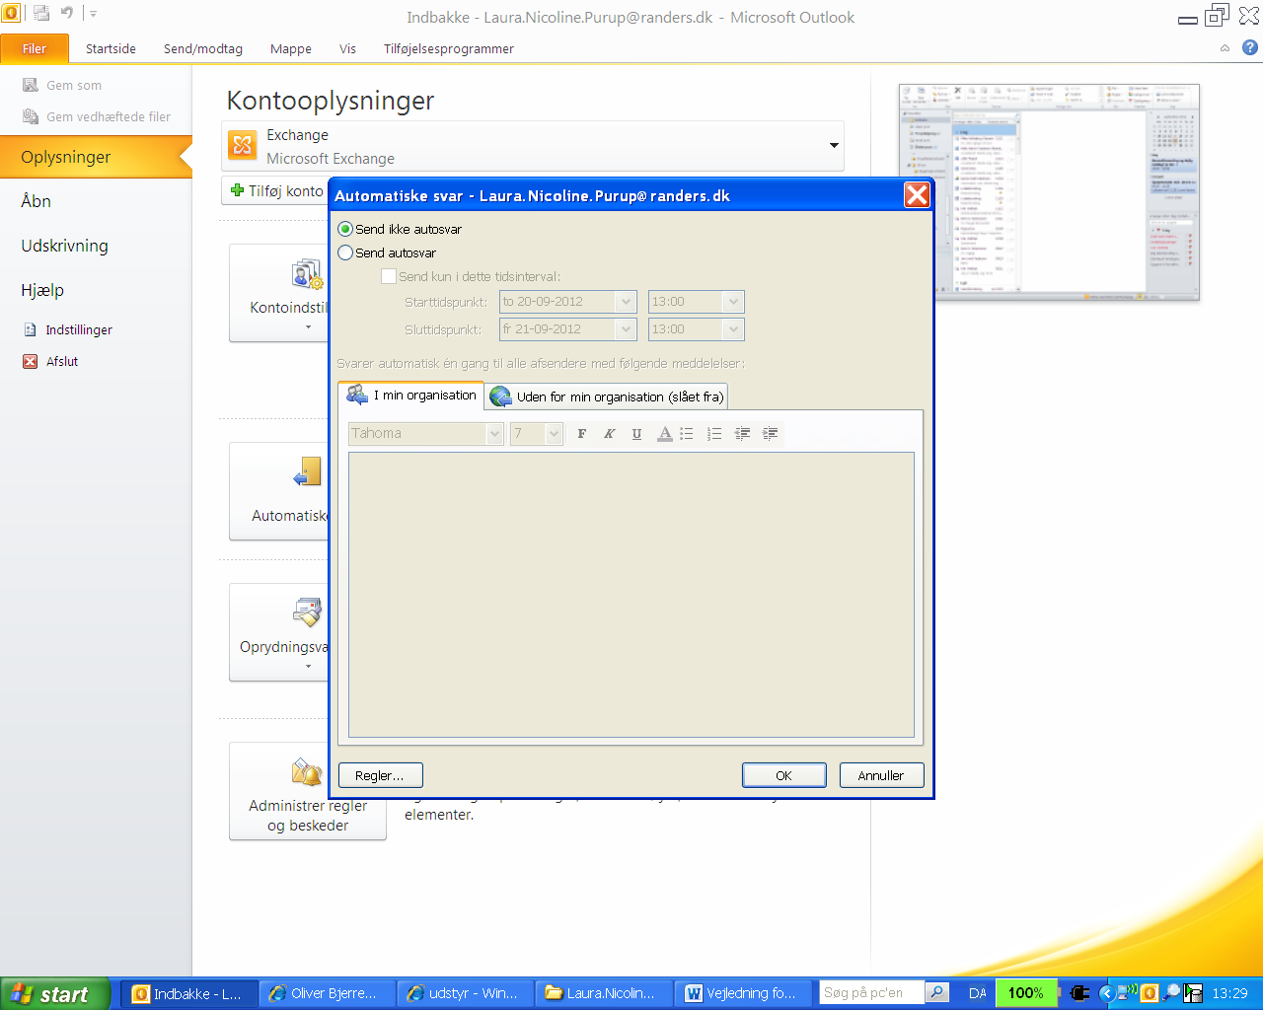Open the Sluttidspunkt date dropdown
Screen dimensions: 1263x1010
[x=626, y=329]
